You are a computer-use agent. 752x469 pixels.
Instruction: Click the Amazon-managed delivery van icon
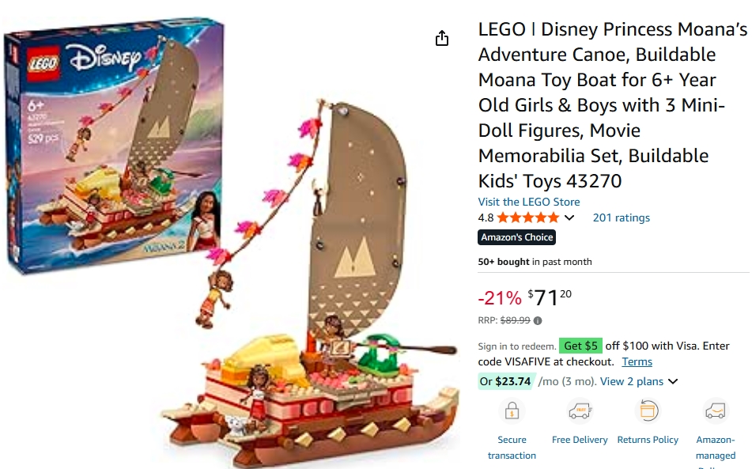click(715, 411)
